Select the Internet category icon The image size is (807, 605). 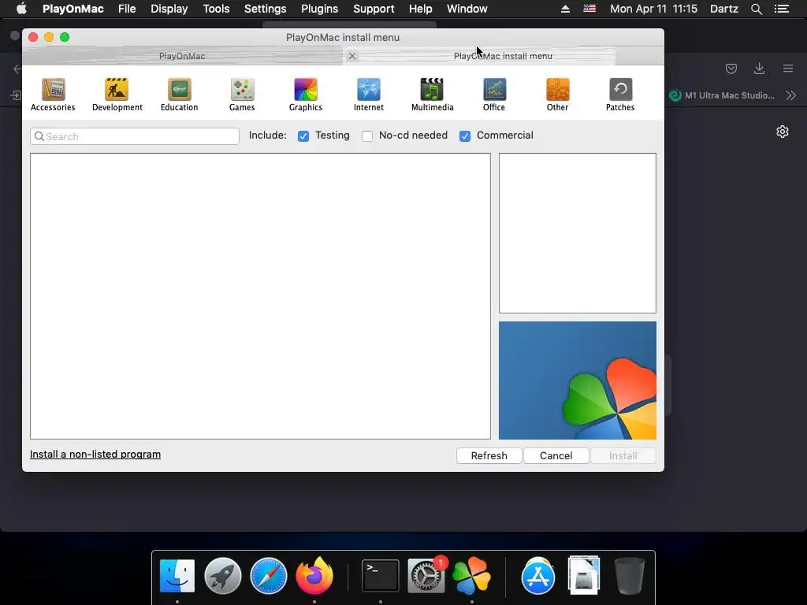pos(369,95)
